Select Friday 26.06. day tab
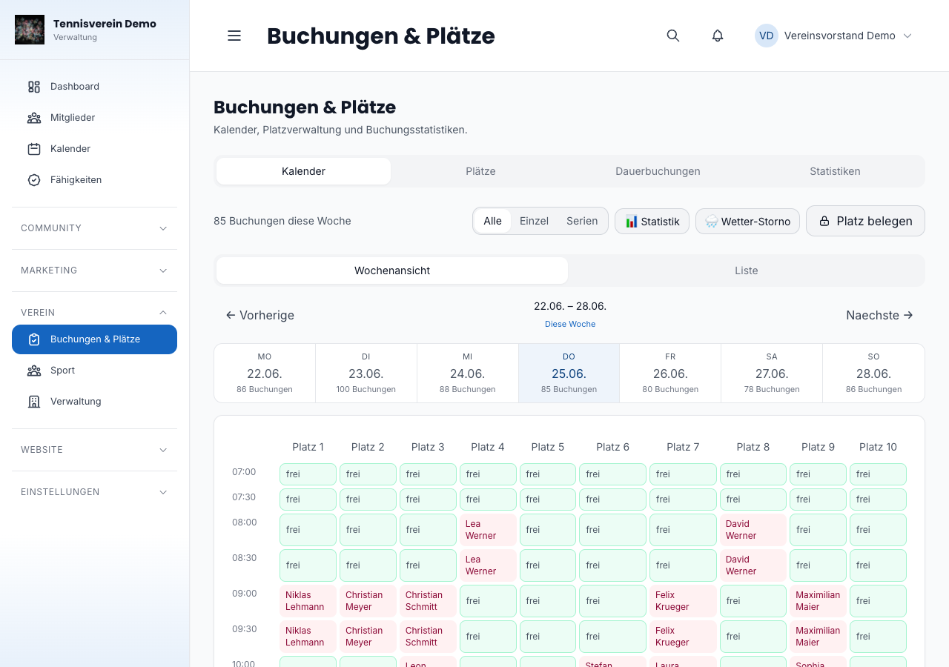Screen dimensions: 949x667 (670, 373)
